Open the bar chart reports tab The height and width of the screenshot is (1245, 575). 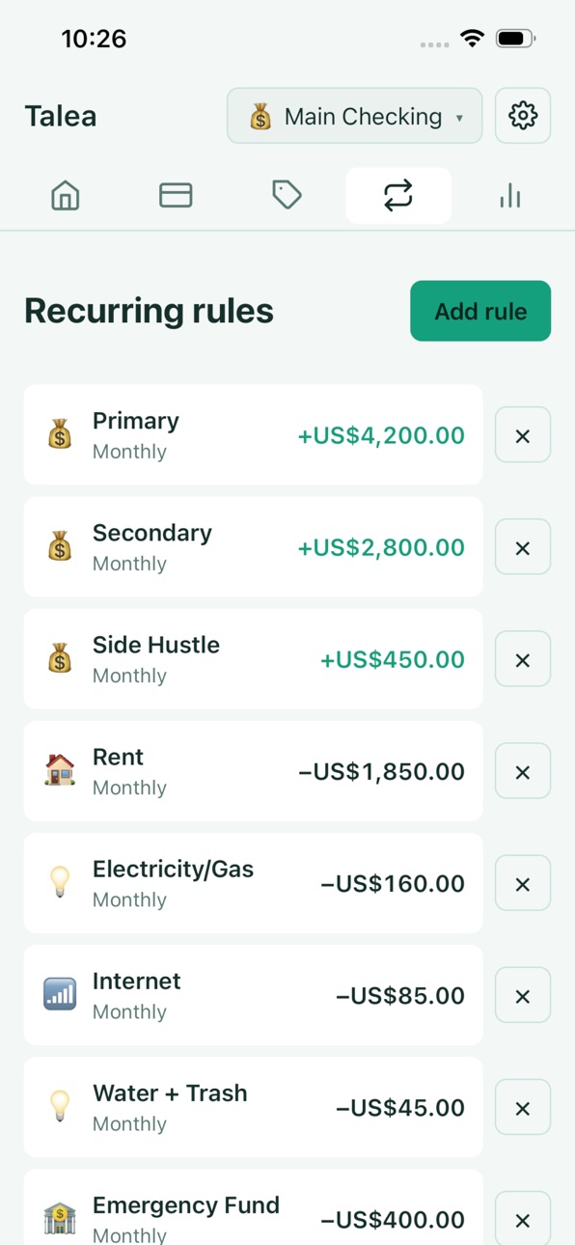click(509, 196)
